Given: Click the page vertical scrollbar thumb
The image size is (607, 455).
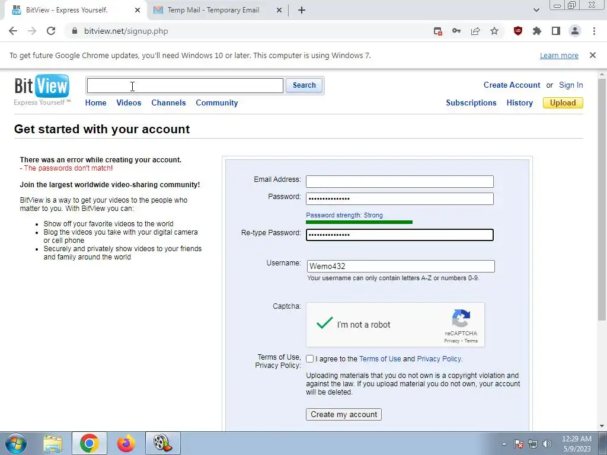Looking at the screenshot, I should click(x=602, y=199).
